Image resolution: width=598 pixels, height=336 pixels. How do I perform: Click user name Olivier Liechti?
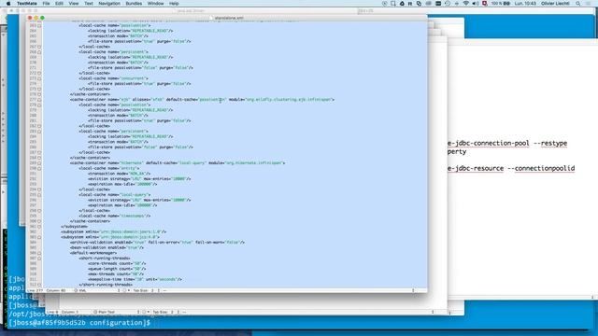click(555, 4)
